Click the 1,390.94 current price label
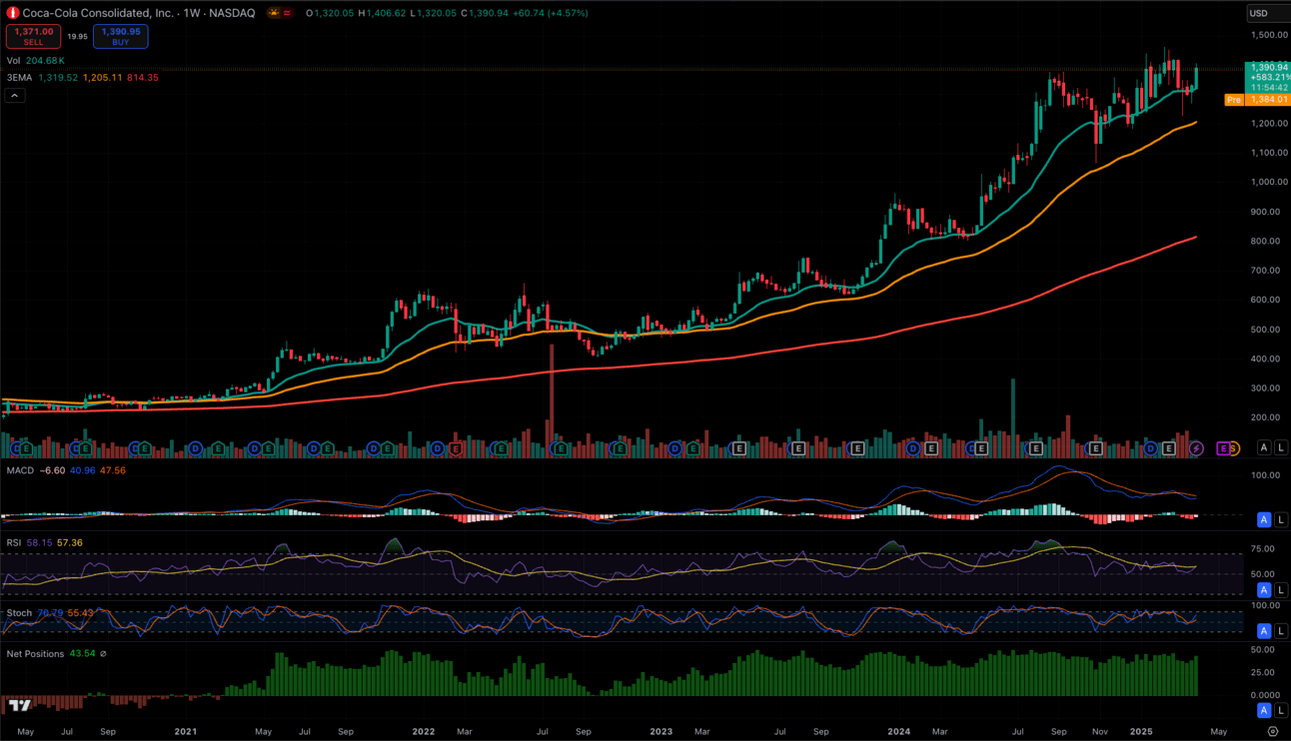The width and height of the screenshot is (1291, 741). pos(1268,67)
